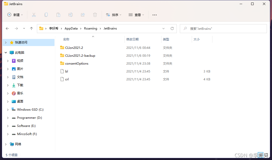Screen dimensions: 272x160
Task: Sort by the 大小 column header
Action: pos(196,39)
